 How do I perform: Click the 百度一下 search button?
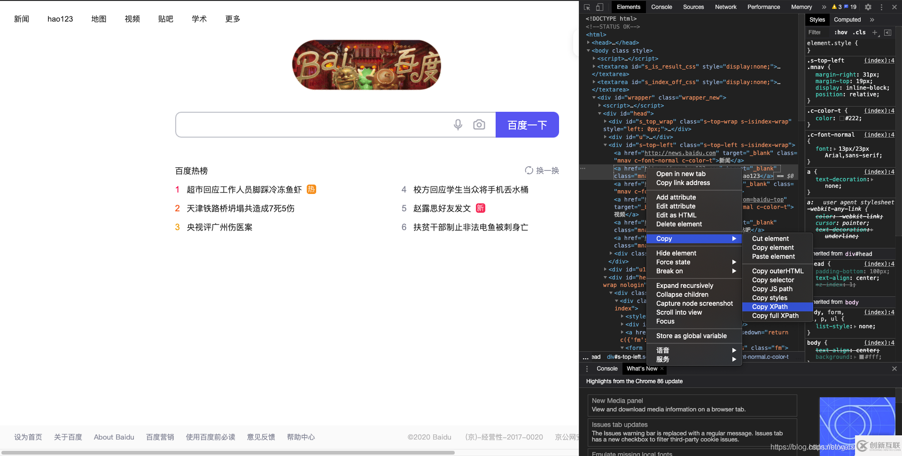pyautogui.click(x=527, y=125)
